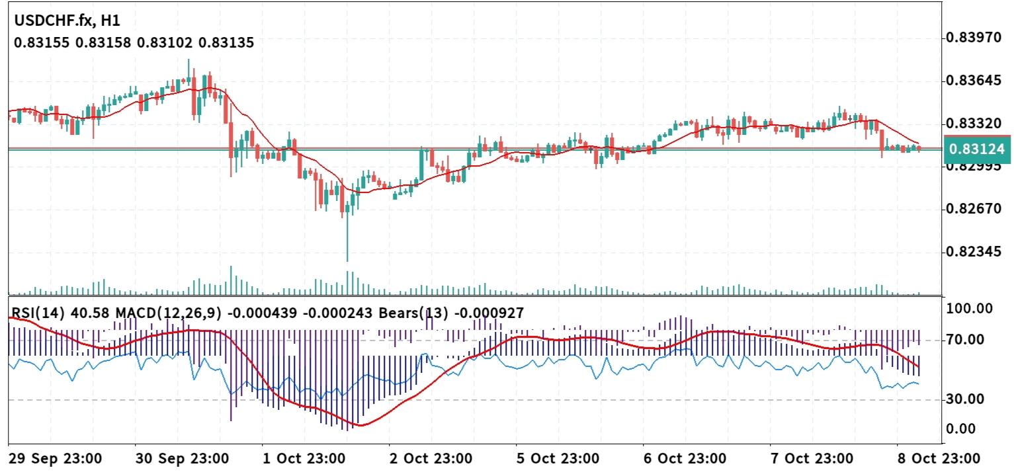Click the Bears(13) -0.000927 indicator label
The height and width of the screenshot is (476, 1014).
point(451,312)
